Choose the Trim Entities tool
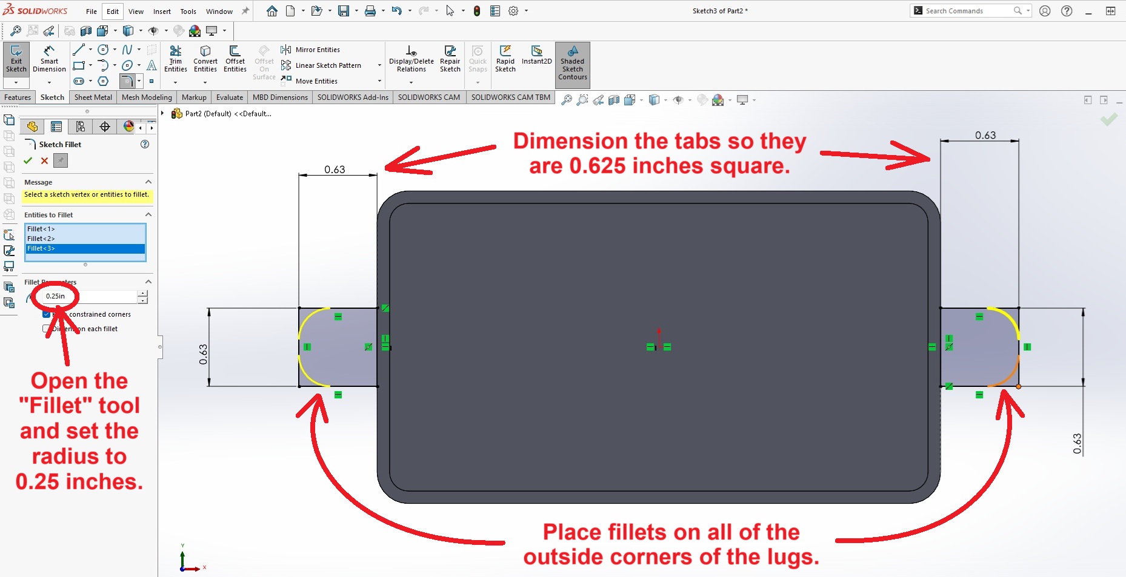 (175, 59)
